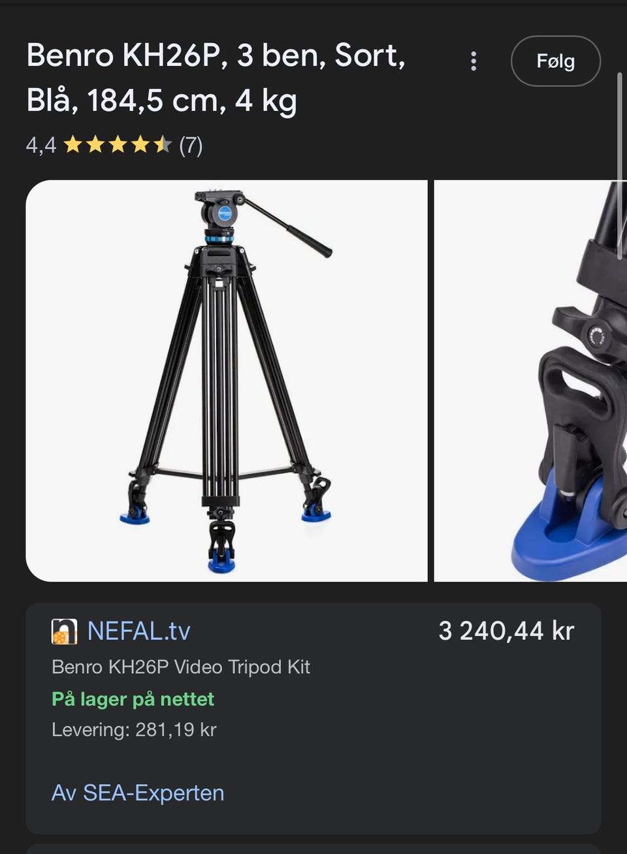Click the 3 240,44 kr price
The height and width of the screenshot is (854, 627).
[506, 631]
